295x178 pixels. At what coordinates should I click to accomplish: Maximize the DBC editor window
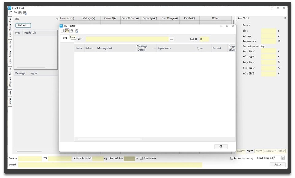tap(227, 26)
